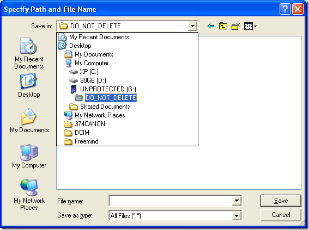Click the File name input field
309x230 pixels.
click(171, 201)
